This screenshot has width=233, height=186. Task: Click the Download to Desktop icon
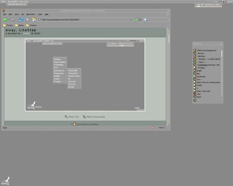click(x=73, y=124)
